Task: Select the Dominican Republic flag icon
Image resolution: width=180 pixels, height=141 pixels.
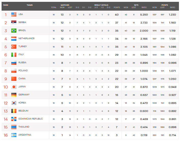Action: (14, 119)
